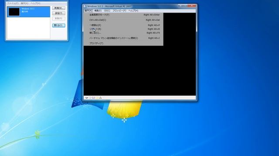This screenshot has width=279, height=156.
Task: Open the 編集(E) menu
Action: [x=98, y=10]
